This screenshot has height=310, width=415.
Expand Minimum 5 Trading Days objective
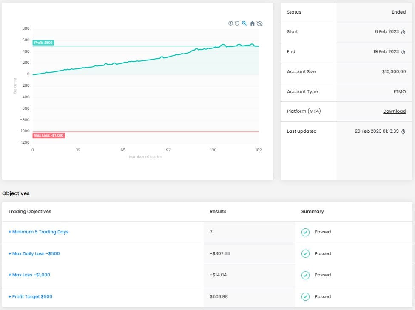[x=38, y=232]
